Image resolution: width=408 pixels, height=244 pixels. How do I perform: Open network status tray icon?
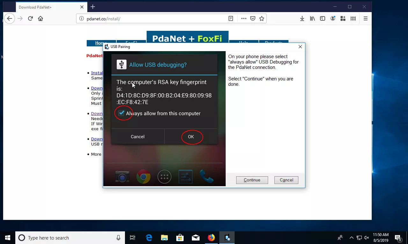pos(359,238)
